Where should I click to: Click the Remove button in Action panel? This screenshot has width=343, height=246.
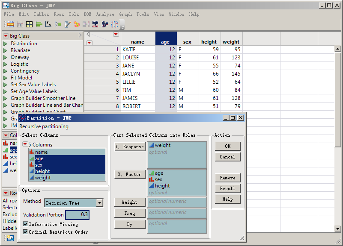tap(227, 178)
